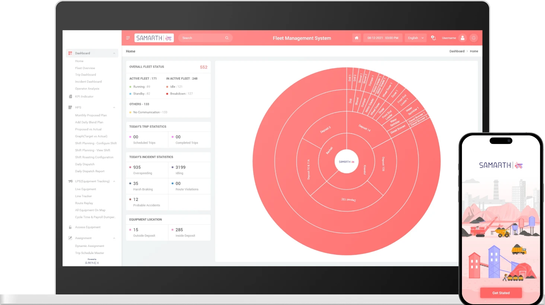Click the 935 Overspeeding statistic
The image size is (545, 305).
coord(141,170)
